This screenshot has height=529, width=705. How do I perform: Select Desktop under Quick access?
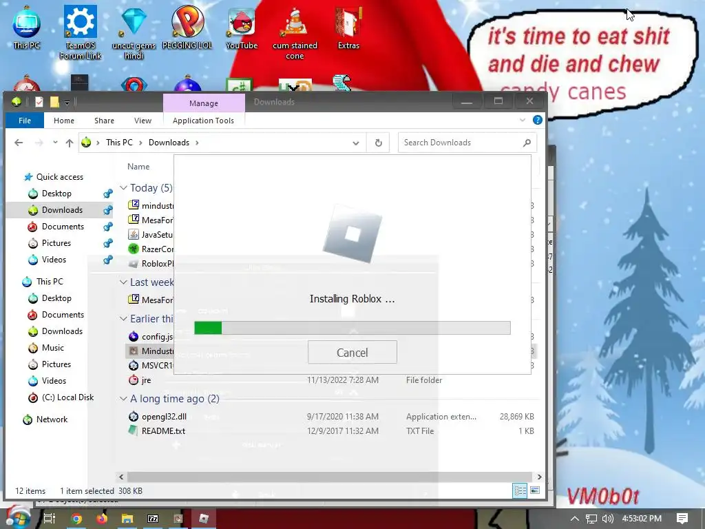[x=56, y=194]
